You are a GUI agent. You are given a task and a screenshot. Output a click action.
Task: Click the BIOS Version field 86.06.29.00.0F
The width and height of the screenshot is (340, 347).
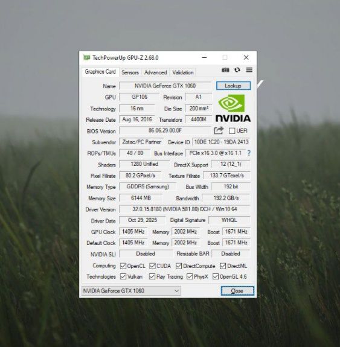[x=165, y=130]
